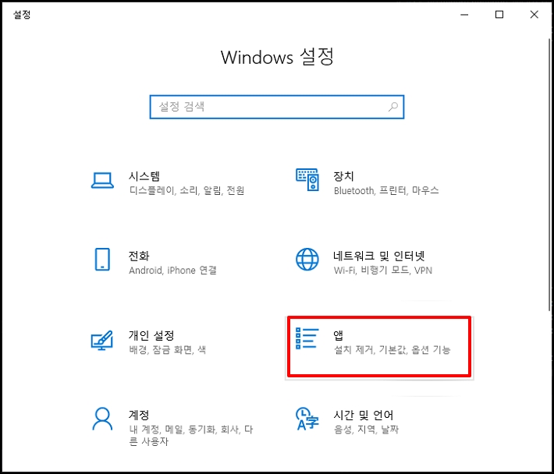Viewport: 554px width, 474px height.
Task: Select the 전화 heading text
Action: point(139,256)
